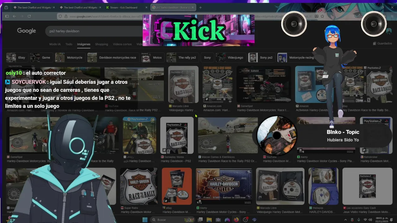Reload the Google search page
Image resolution: width=397 pixels, height=223 pixels.
point(29,16)
